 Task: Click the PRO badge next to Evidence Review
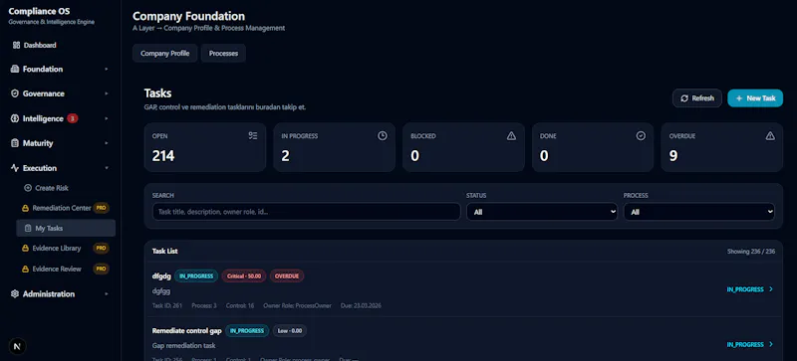click(x=102, y=270)
